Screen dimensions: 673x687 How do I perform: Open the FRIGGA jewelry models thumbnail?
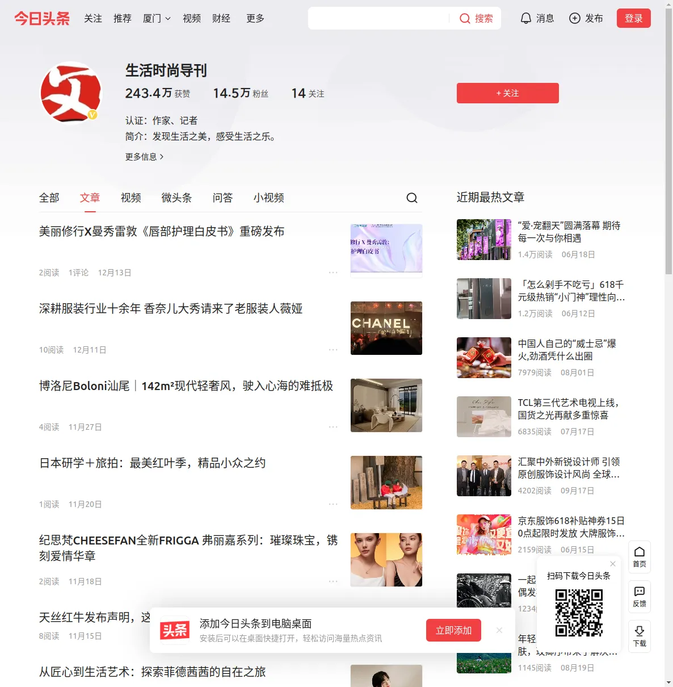pyautogui.click(x=386, y=560)
